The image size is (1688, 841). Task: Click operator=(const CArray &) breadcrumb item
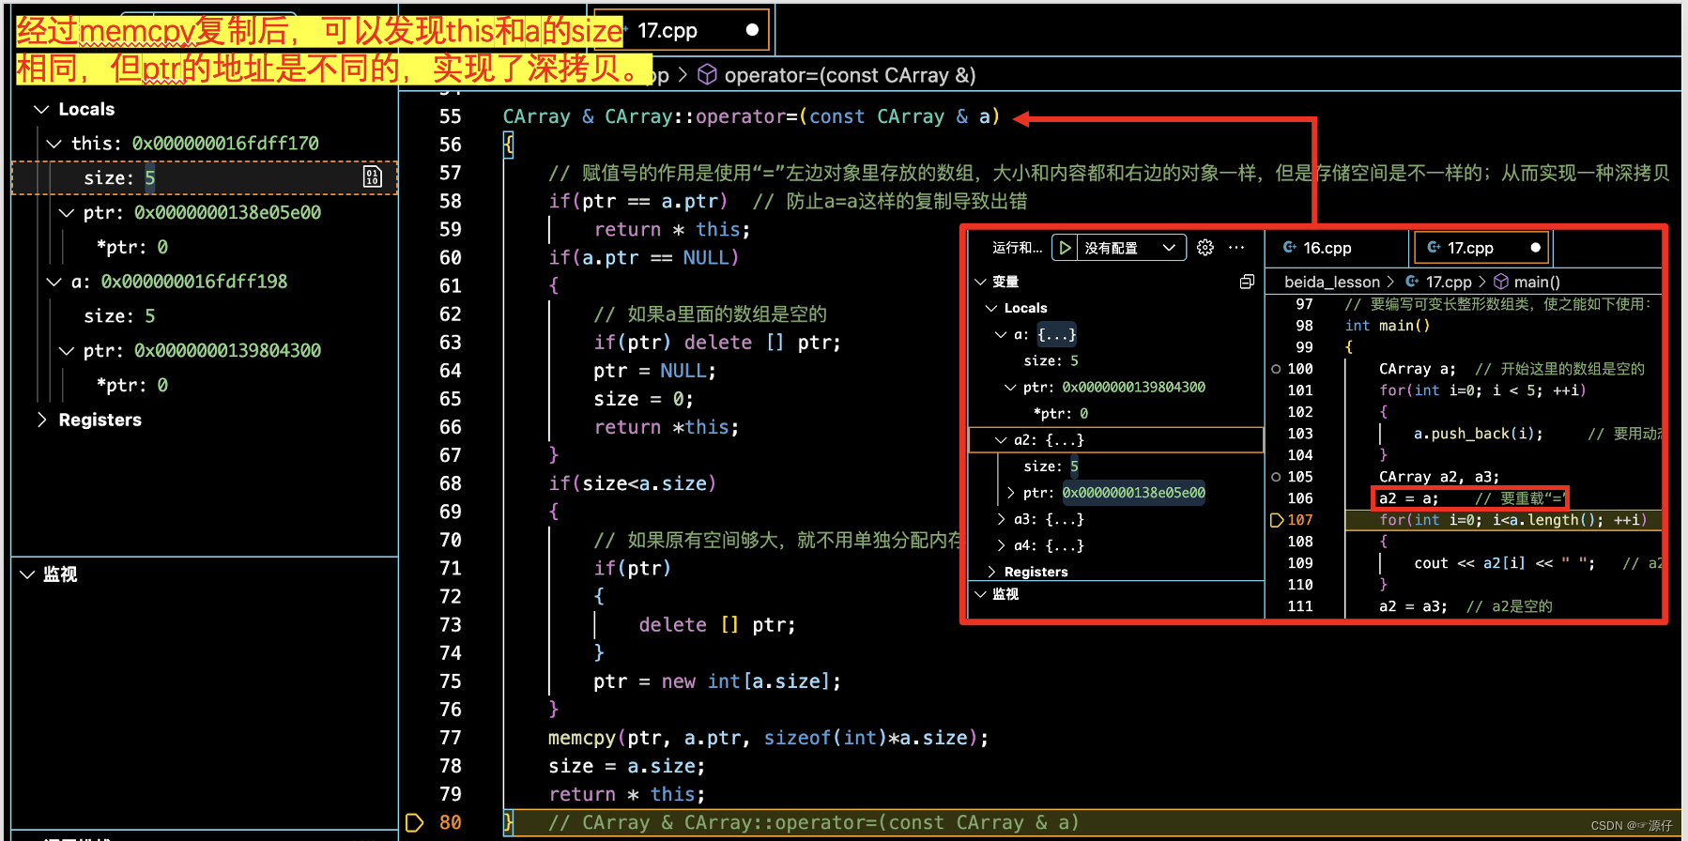[850, 75]
